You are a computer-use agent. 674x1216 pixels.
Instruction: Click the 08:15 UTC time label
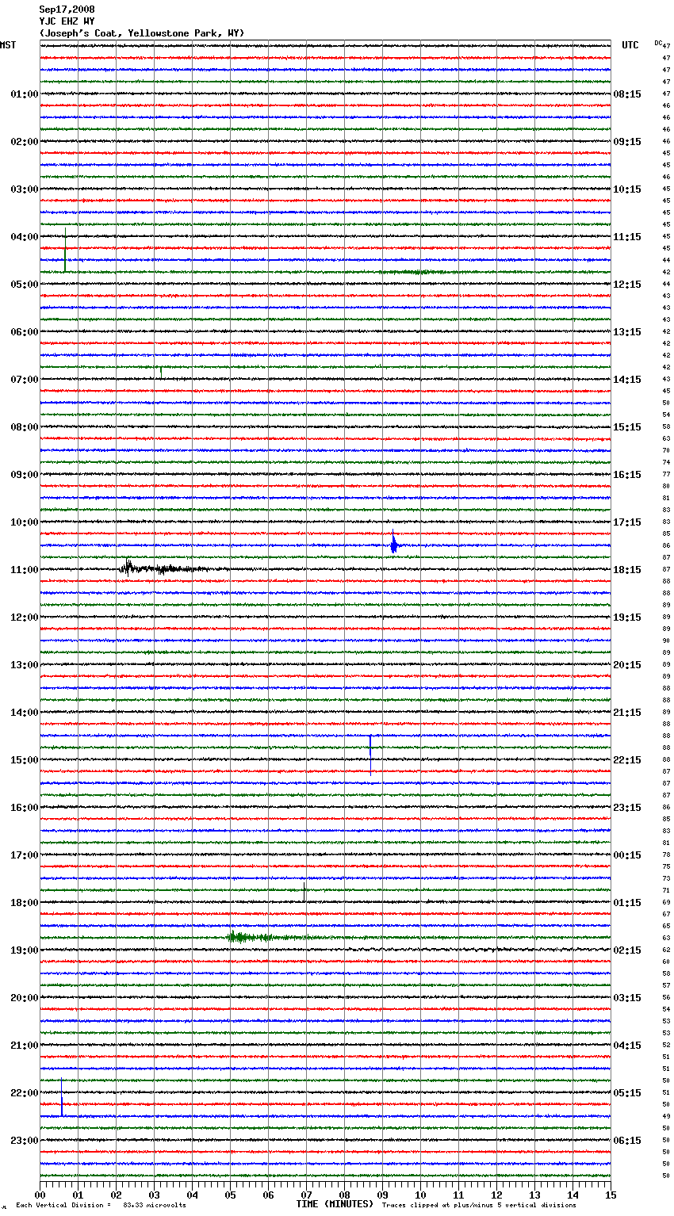627,94
